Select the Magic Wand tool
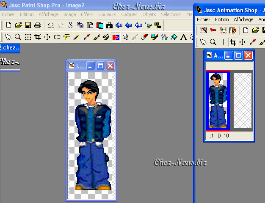The image size is (265, 203). click(x=77, y=37)
